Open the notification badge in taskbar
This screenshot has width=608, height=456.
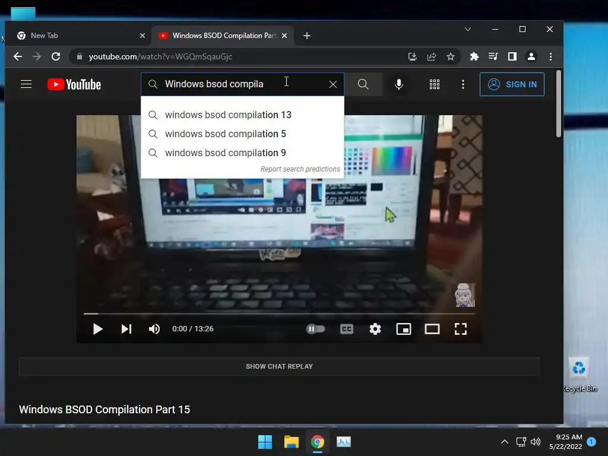click(x=591, y=442)
